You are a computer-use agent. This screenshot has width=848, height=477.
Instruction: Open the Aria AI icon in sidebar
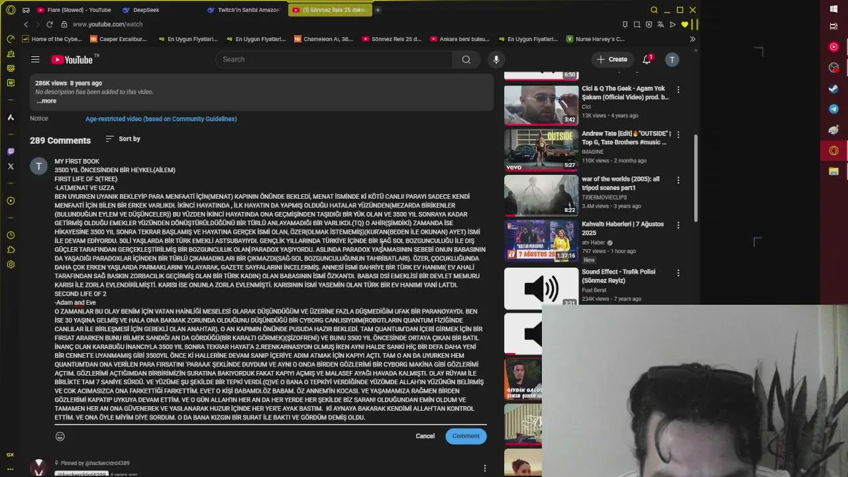[11, 117]
